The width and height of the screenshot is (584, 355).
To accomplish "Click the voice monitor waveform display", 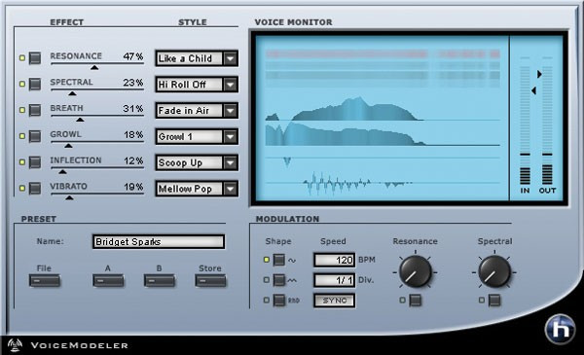I will [x=383, y=119].
